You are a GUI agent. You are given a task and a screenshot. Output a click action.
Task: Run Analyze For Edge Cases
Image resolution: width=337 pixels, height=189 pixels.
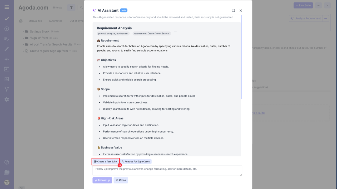pyautogui.click(x=136, y=161)
